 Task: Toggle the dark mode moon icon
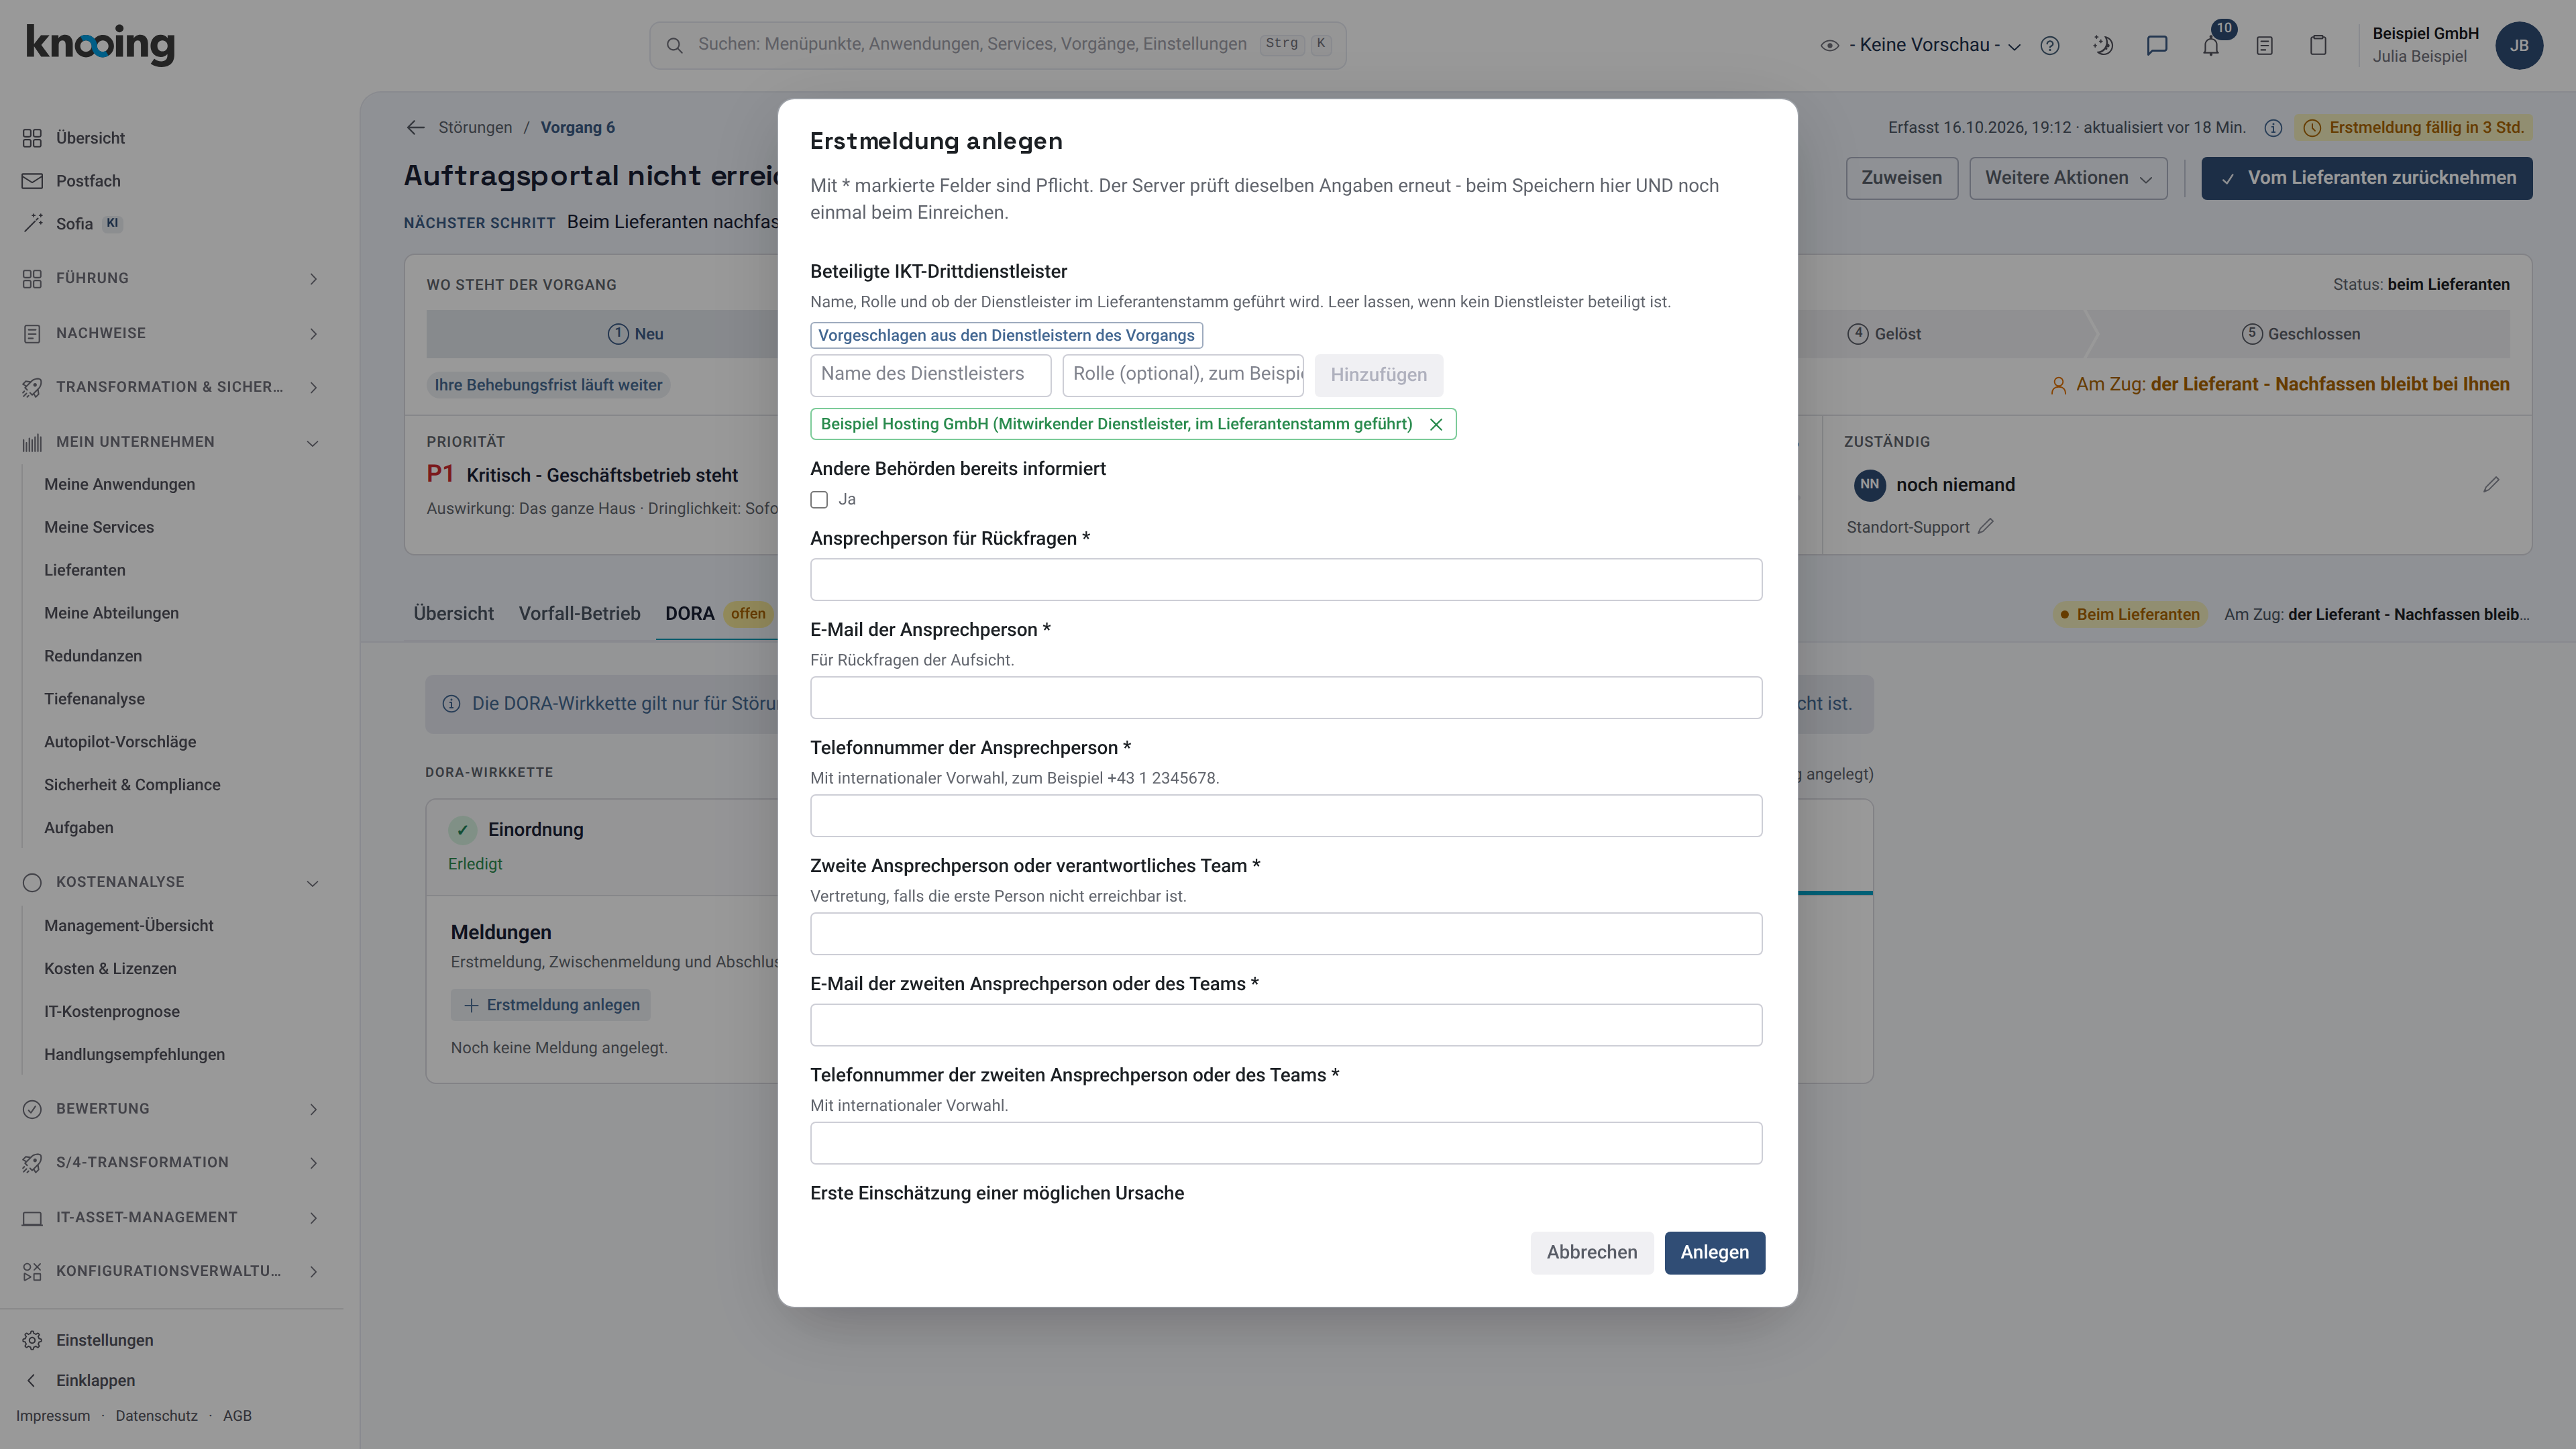[x=2103, y=45]
